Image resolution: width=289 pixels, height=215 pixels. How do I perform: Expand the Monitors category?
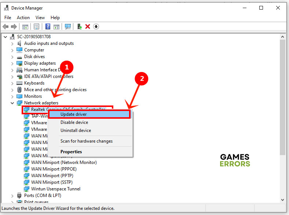[x=12, y=97]
